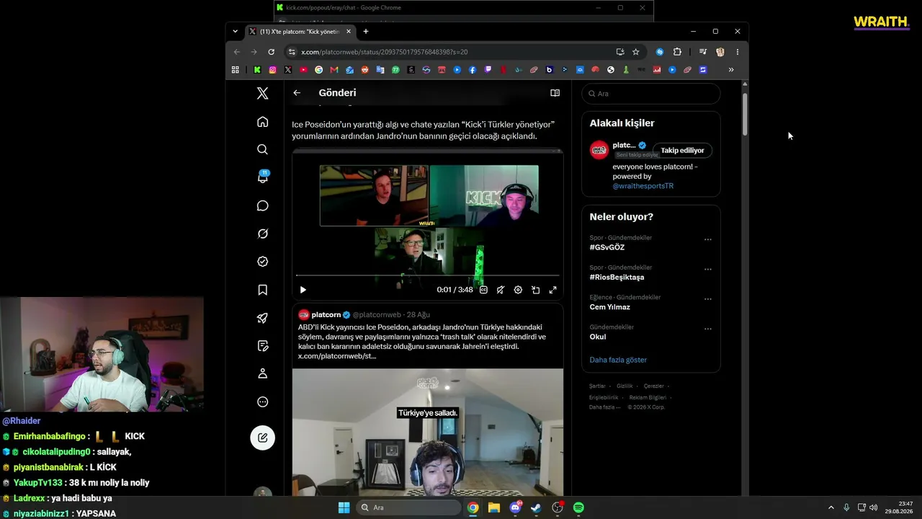Open platcorn profile from quoted post
The image size is (922, 519).
[326, 315]
